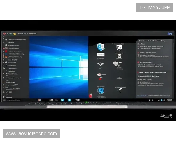Click the white winged eye-shaped icon
Screen dimensions: 176x141
(100, 65)
